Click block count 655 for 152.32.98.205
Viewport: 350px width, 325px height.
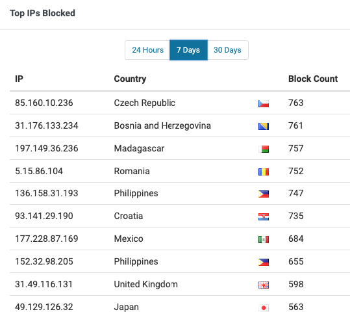pyautogui.click(x=296, y=261)
